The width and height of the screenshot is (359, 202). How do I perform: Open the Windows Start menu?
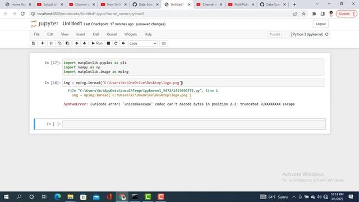pyautogui.click(x=6, y=197)
